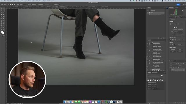Viewport: 186px width, 104px height.
Task: Toggle the Transparent checkbox in options bar
Action: (37, 5)
